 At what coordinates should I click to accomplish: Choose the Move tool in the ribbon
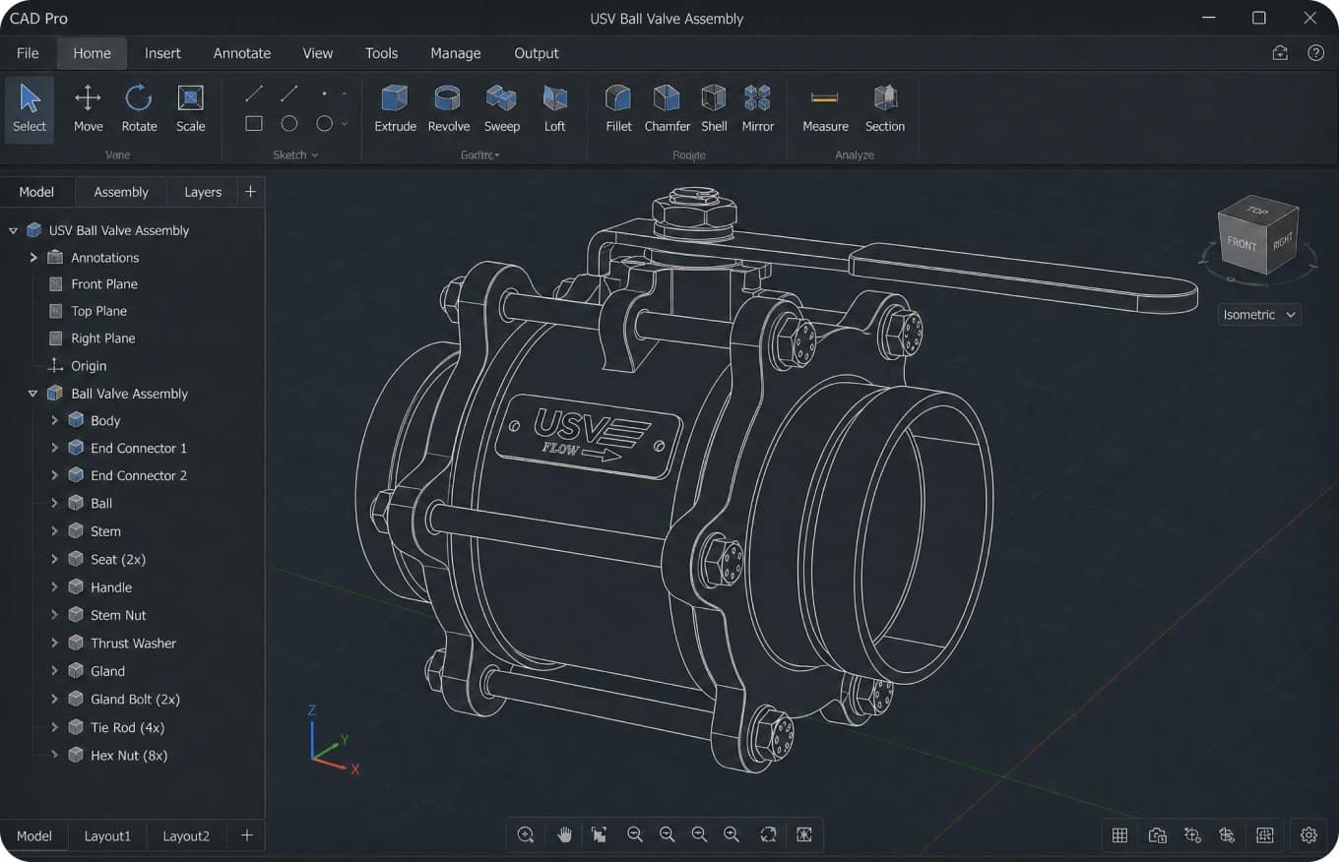(89, 109)
